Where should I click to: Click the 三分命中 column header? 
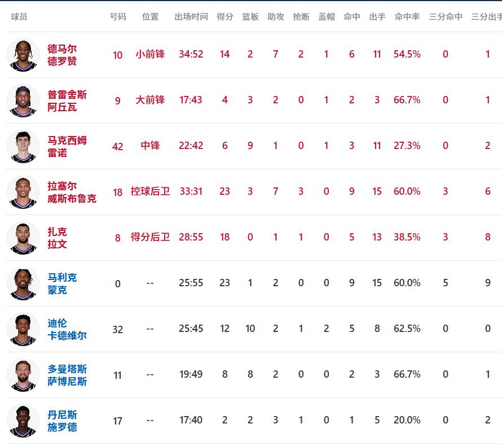point(446,17)
